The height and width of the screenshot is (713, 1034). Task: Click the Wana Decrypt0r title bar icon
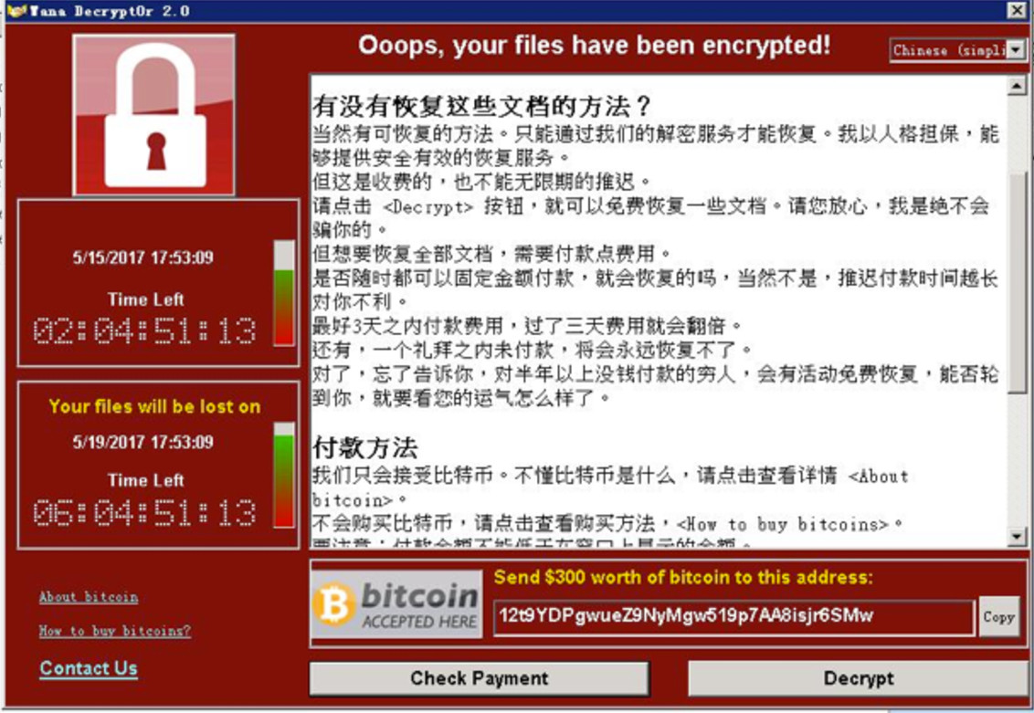pos(16,11)
